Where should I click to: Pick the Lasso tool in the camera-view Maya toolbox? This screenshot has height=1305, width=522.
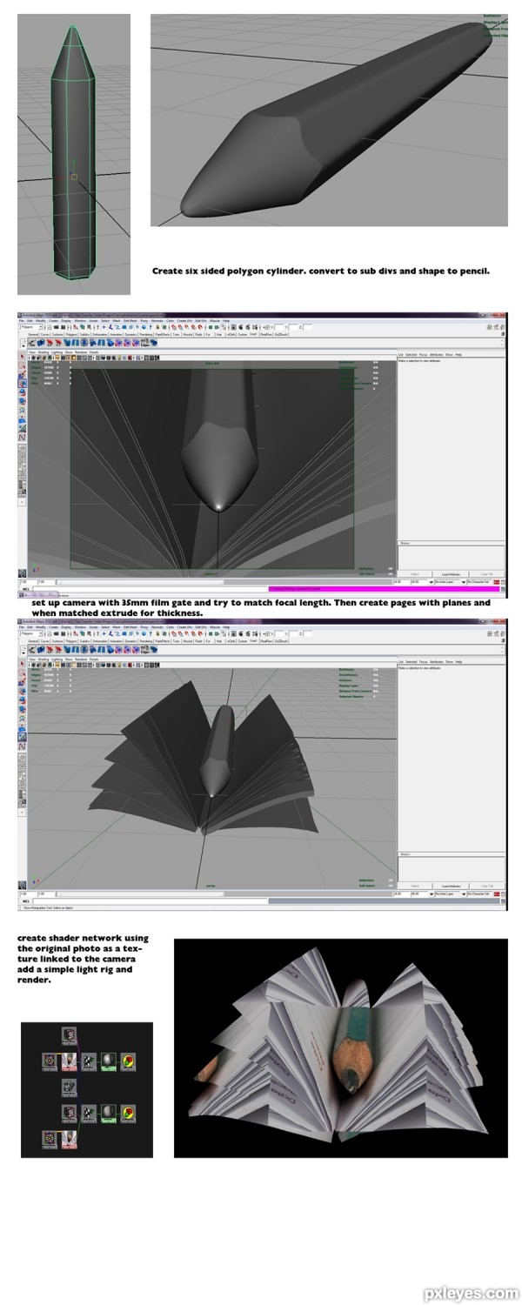(22, 365)
